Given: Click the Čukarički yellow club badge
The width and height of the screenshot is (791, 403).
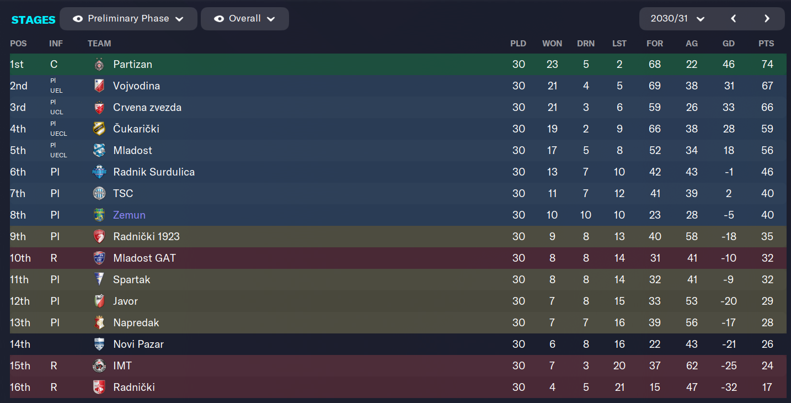Looking at the screenshot, I should (x=99, y=129).
